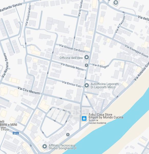The width and height of the screenshot is (149, 154).
Task: Open the Febal Casa Store shopping bag icon
Action: (x=84, y=118)
